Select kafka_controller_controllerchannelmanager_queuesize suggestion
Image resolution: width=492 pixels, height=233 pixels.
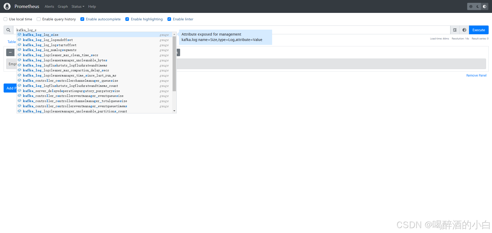(95, 80)
